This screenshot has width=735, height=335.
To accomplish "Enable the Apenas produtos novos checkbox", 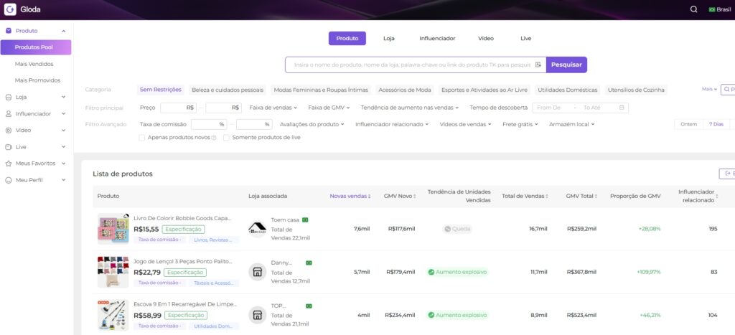I will (142, 137).
